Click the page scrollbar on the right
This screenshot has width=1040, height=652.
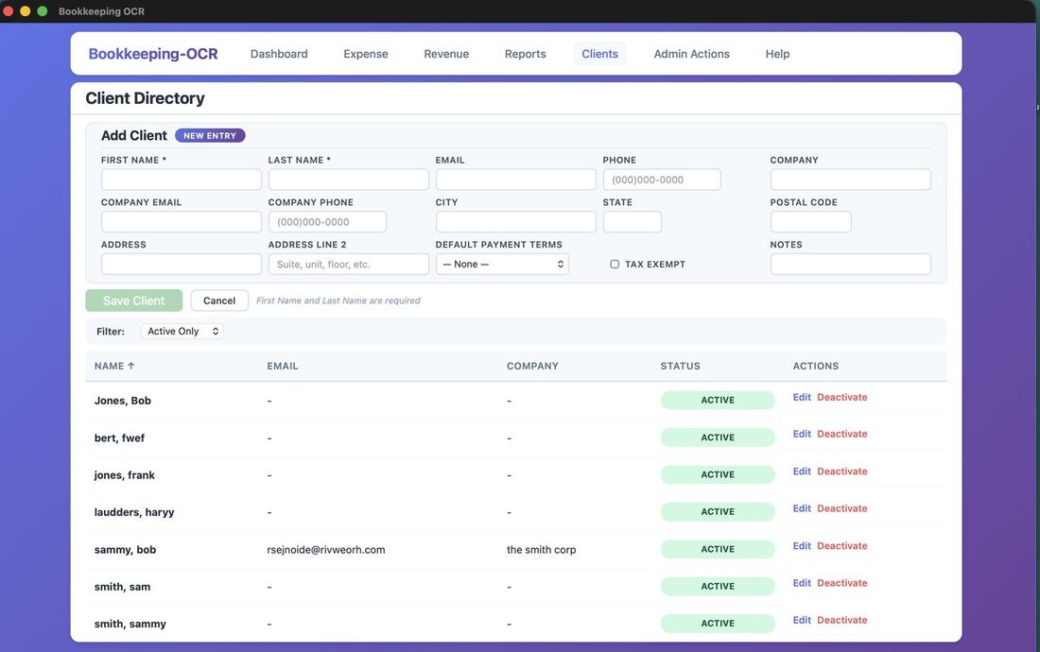tap(1034, 106)
